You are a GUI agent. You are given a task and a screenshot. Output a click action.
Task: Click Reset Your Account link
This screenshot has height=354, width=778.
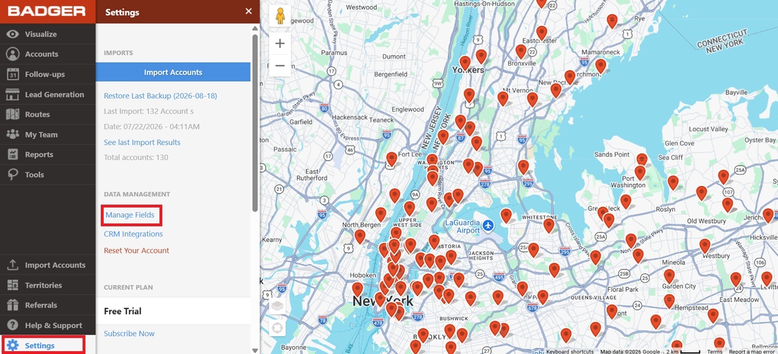(137, 250)
